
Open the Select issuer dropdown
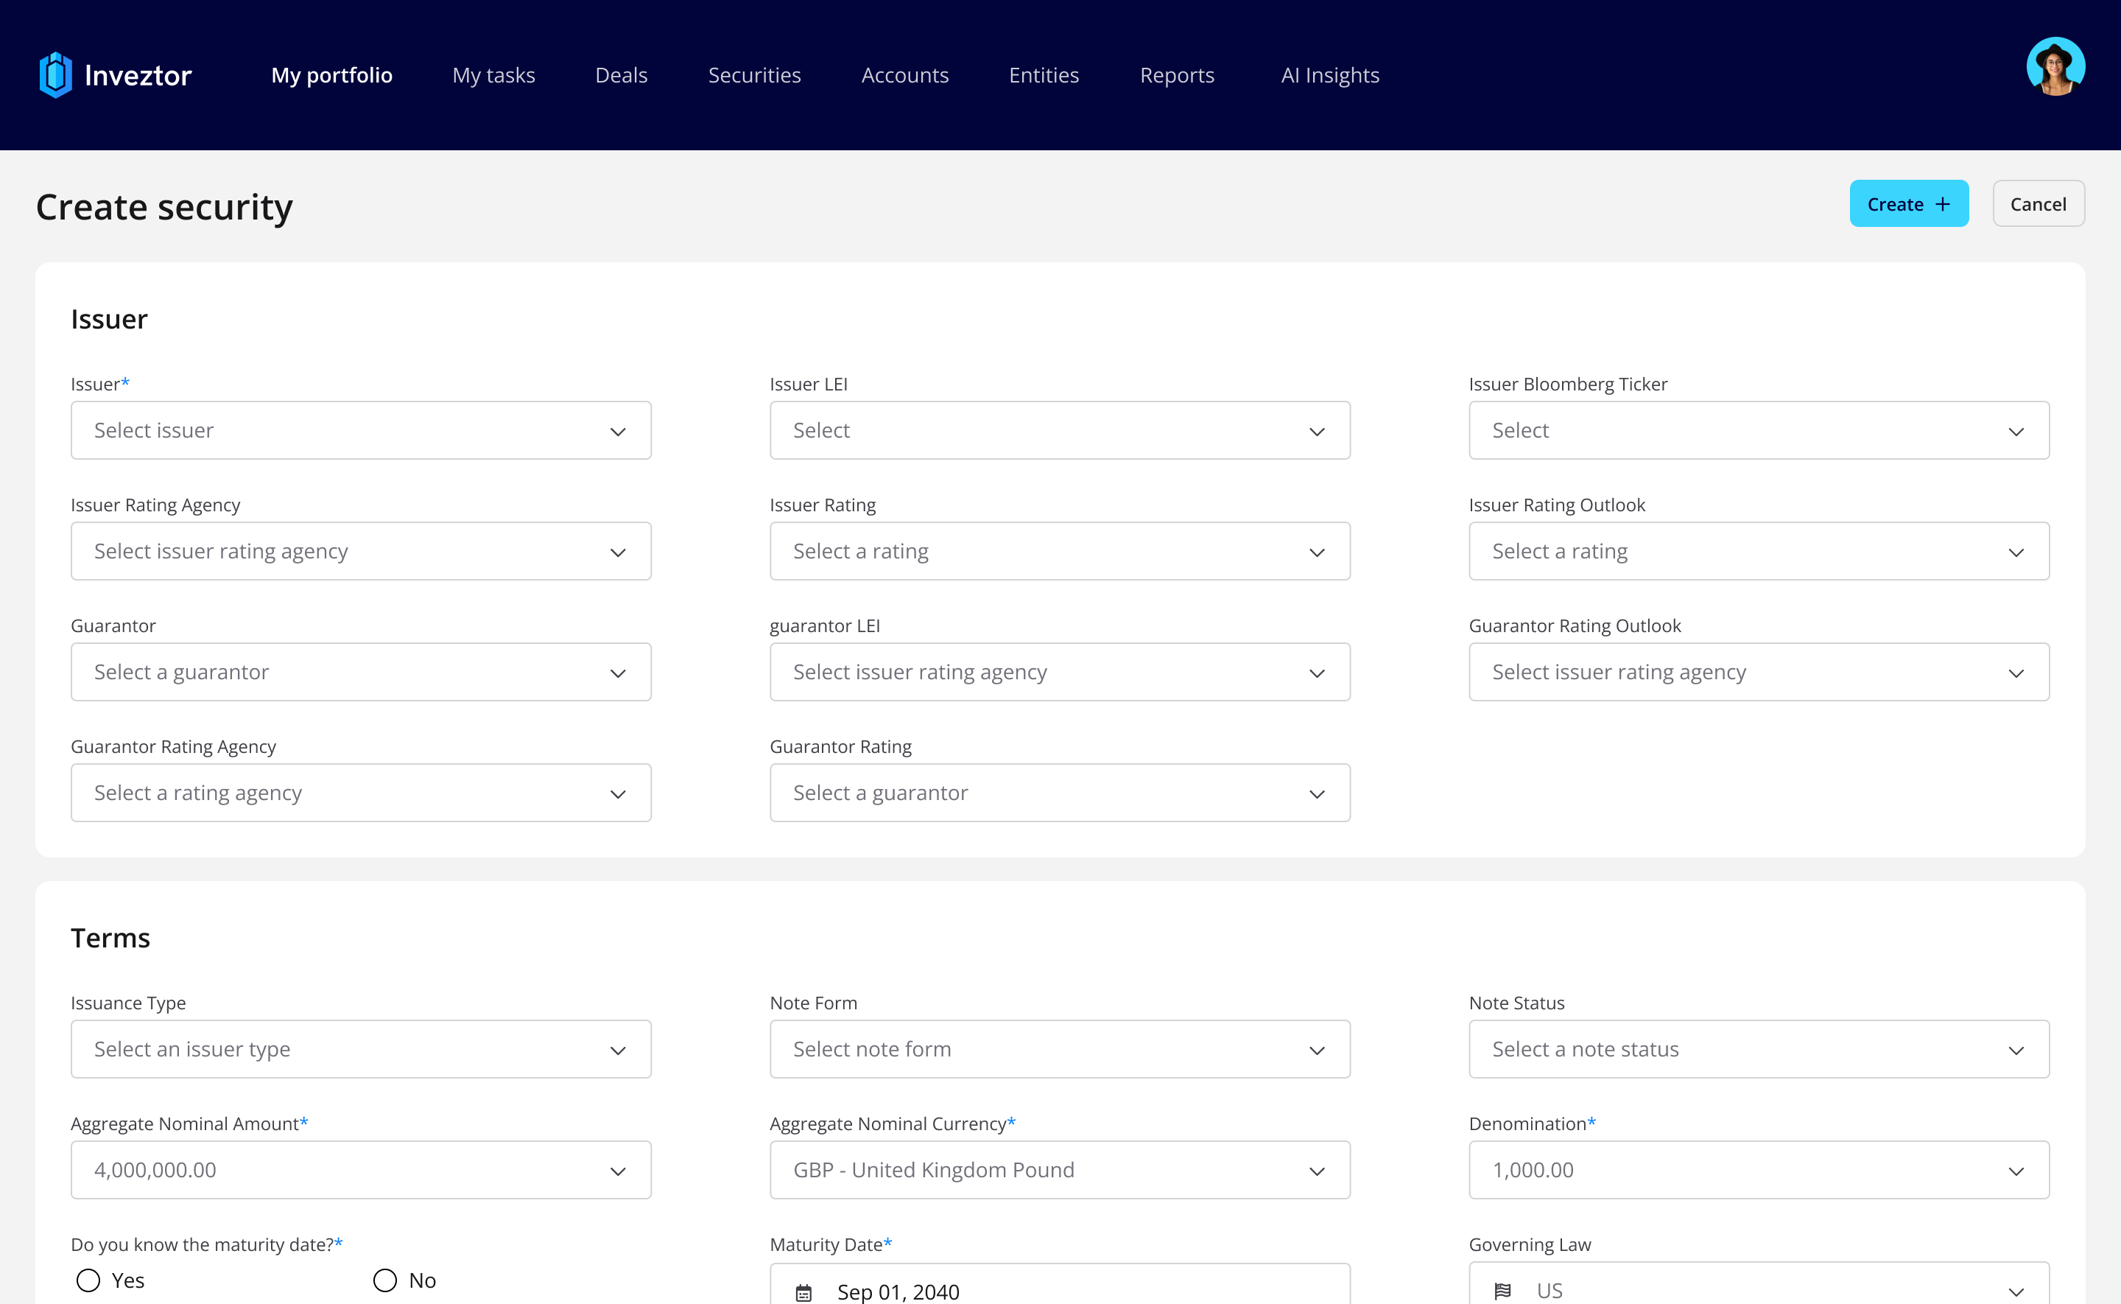[x=360, y=430]
